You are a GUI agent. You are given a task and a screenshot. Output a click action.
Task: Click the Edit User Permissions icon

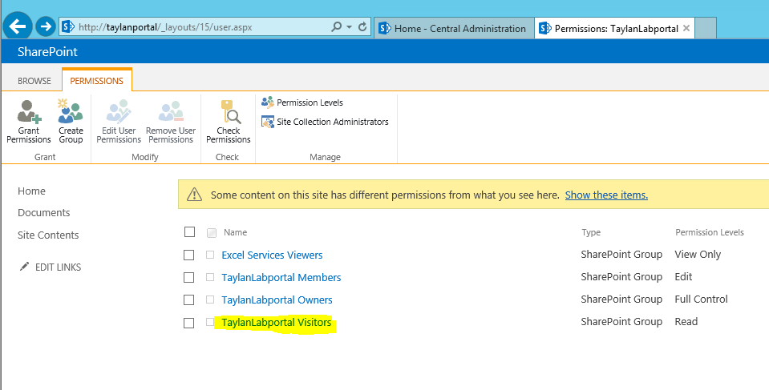click(x=119, y=111)
